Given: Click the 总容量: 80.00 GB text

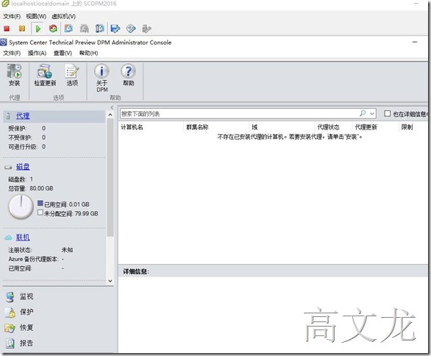Looking at the screenshot, I should click(x=30, y=188).
